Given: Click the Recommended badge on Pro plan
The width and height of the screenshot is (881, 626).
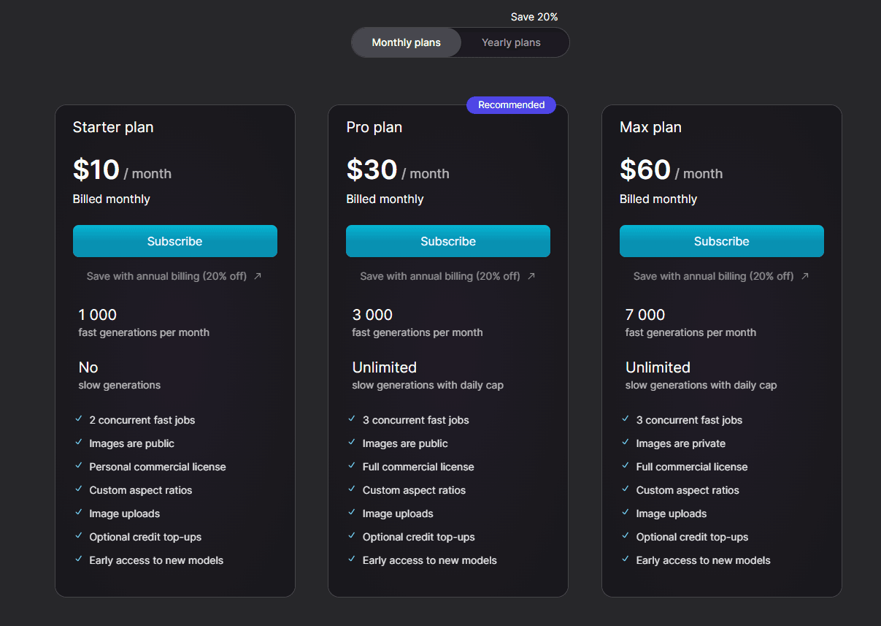Looking at the screenshot, I should [511, 105].
